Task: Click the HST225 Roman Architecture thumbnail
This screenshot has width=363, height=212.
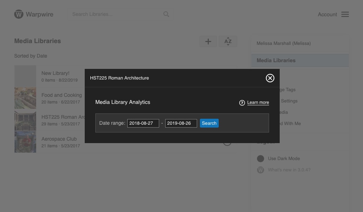Action: pyautogui.click(x=25, y=120)
